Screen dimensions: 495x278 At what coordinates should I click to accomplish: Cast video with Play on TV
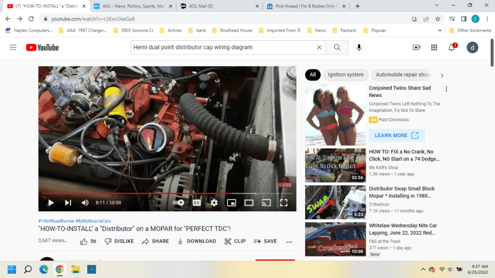(266, 203)
